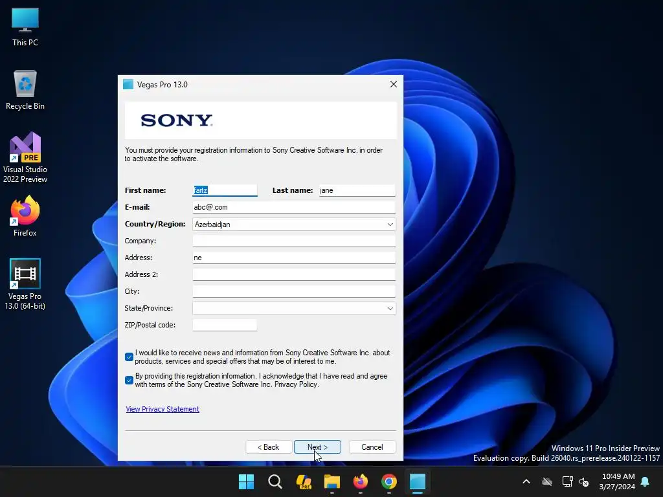This screenshot has width=663, height=497.
Task: Click the Cancel button
Action: (x=372, y=447)
